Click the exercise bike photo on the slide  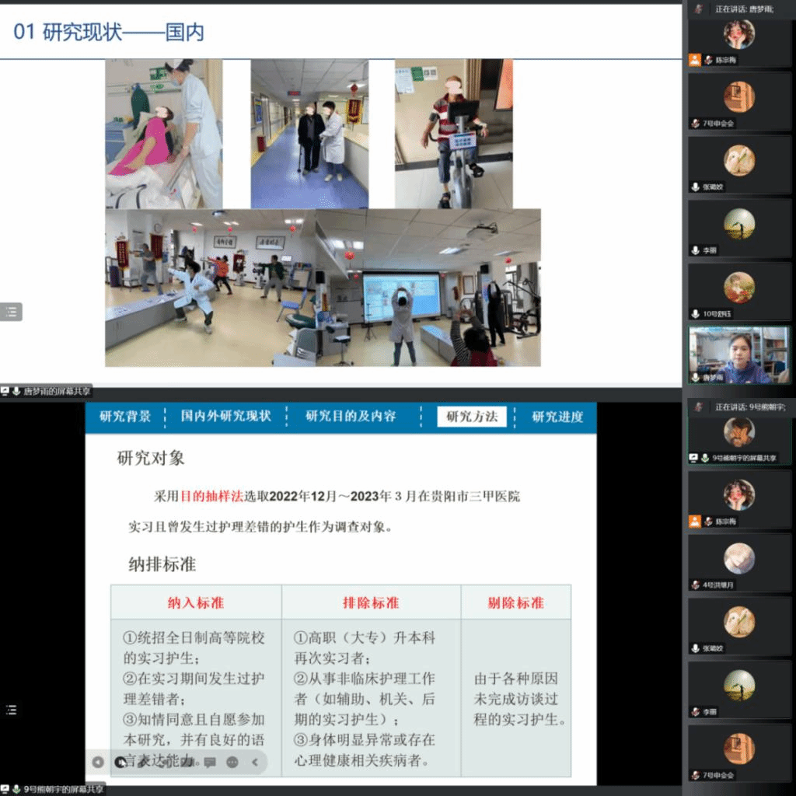pos(453,134)
